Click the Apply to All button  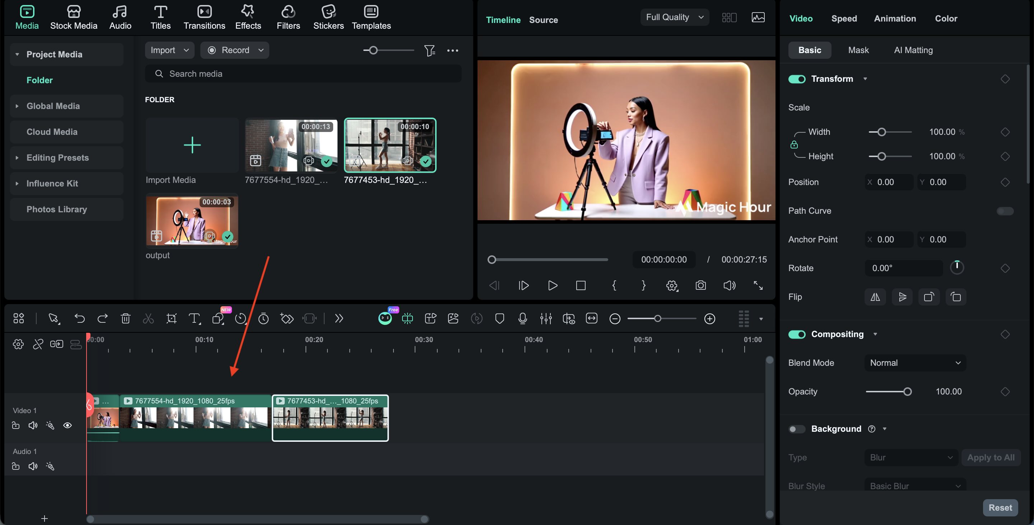pos(991,457)
